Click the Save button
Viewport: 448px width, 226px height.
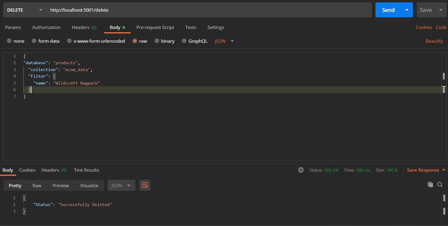pyautogui.click(x=426, y=10)
